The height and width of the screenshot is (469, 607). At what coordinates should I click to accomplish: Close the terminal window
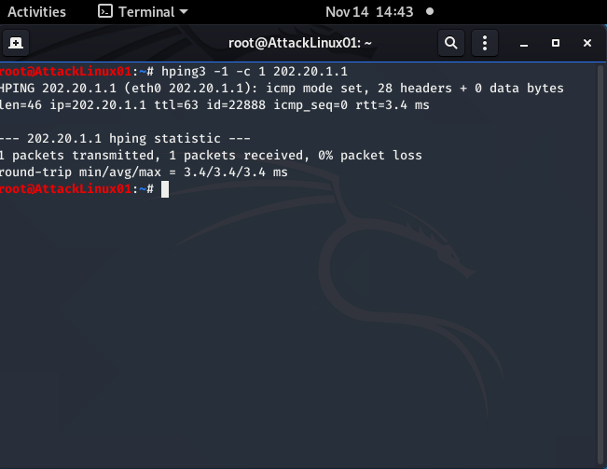[x=586, y=43]
